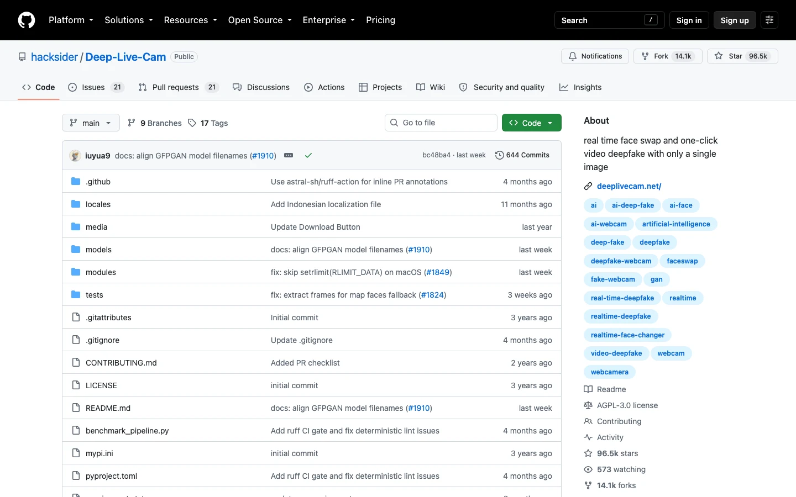
Task: Open the pyproject.toml file
Action: coord(112,476)
